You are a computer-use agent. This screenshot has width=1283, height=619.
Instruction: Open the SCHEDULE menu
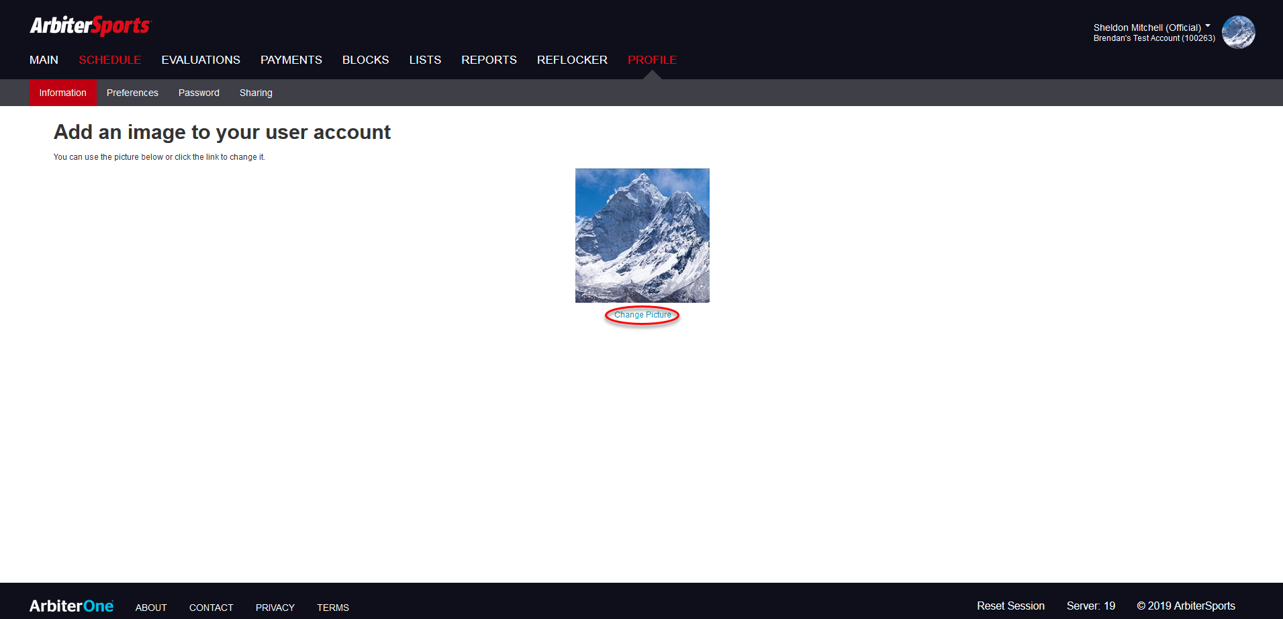(x=110, y=60)
